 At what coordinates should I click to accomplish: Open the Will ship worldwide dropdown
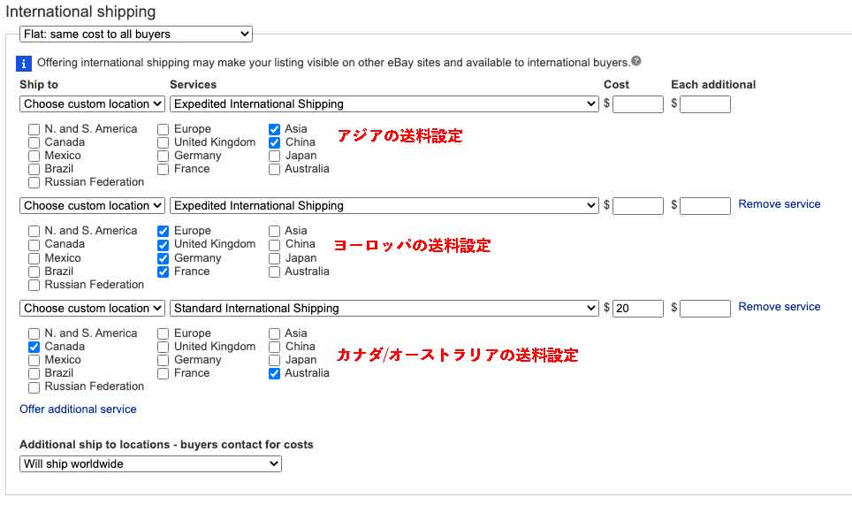[150, 463]
